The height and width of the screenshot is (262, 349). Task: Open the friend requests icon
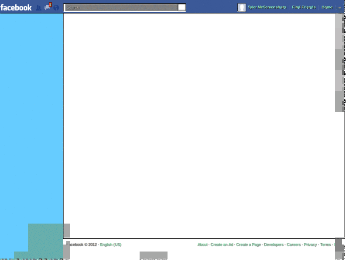[x=39, y=8]
